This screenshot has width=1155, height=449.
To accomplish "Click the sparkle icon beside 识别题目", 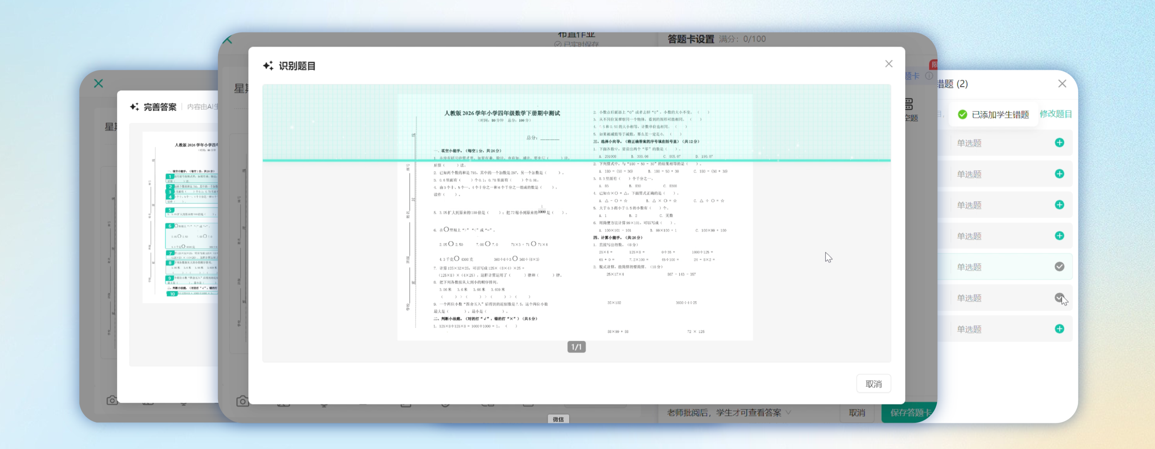I will tap(268, 66).
